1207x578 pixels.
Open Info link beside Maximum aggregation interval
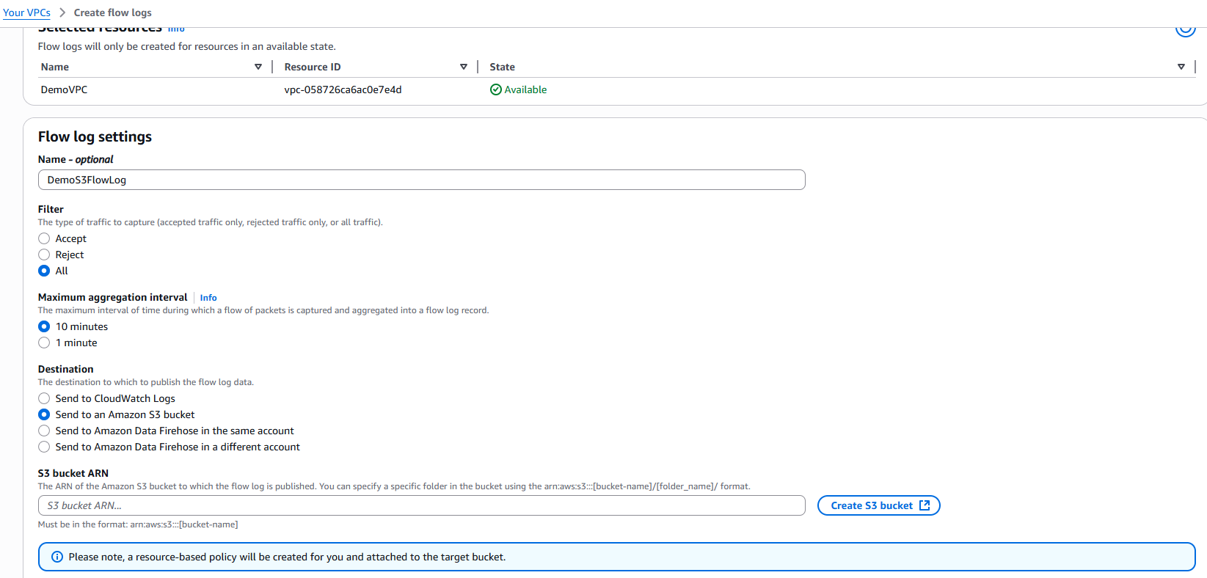[208, 298]
